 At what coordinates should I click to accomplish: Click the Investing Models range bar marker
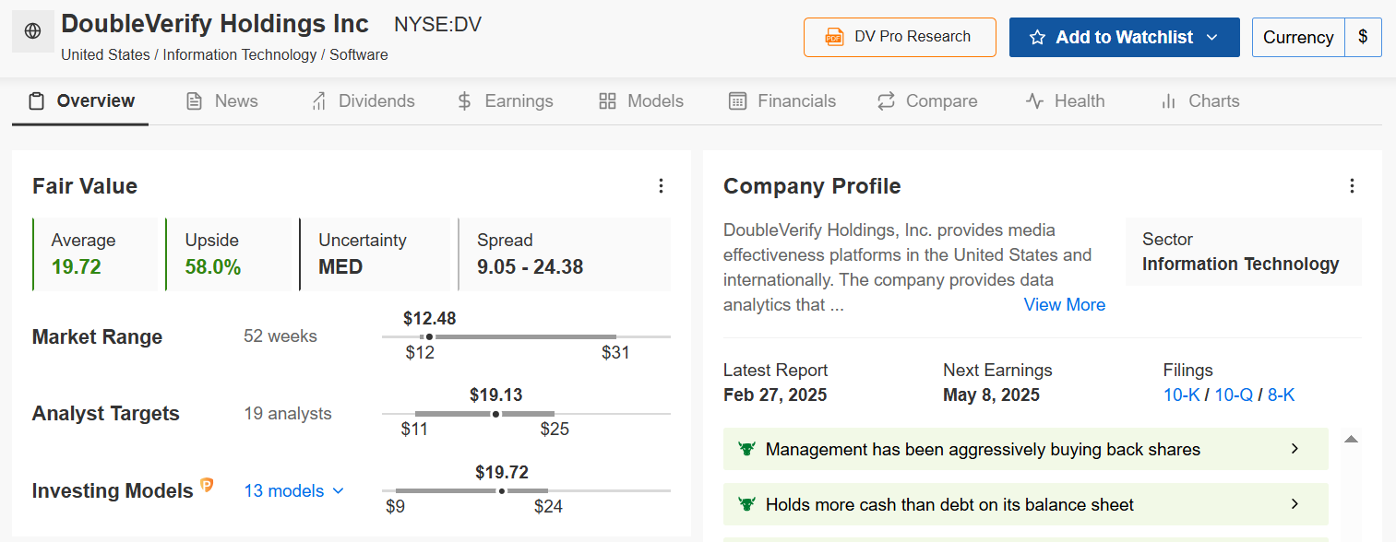[502, 491]
